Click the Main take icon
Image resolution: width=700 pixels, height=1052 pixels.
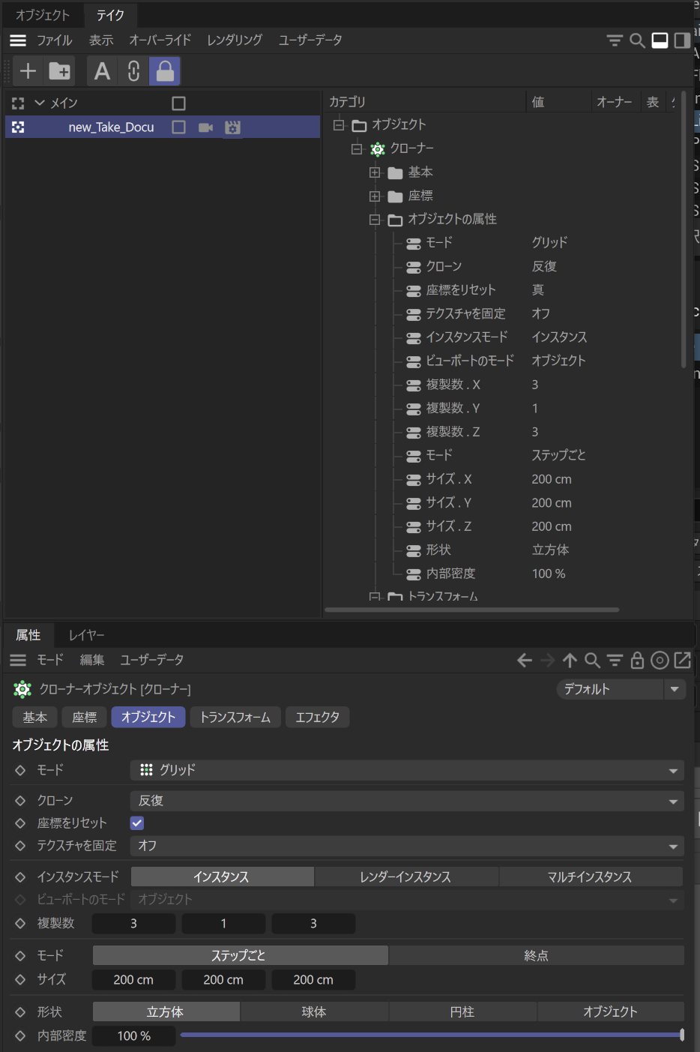[18, 103]
